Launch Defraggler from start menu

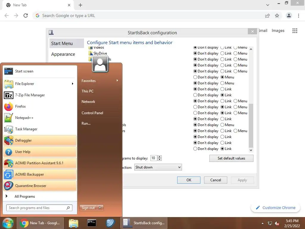pos(40,140)
